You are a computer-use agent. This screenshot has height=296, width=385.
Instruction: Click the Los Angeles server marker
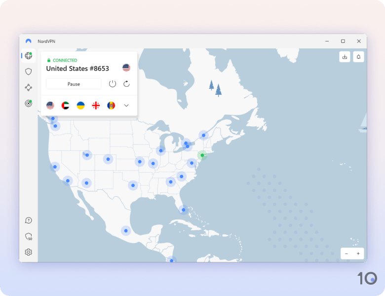(x=68, y=181)
